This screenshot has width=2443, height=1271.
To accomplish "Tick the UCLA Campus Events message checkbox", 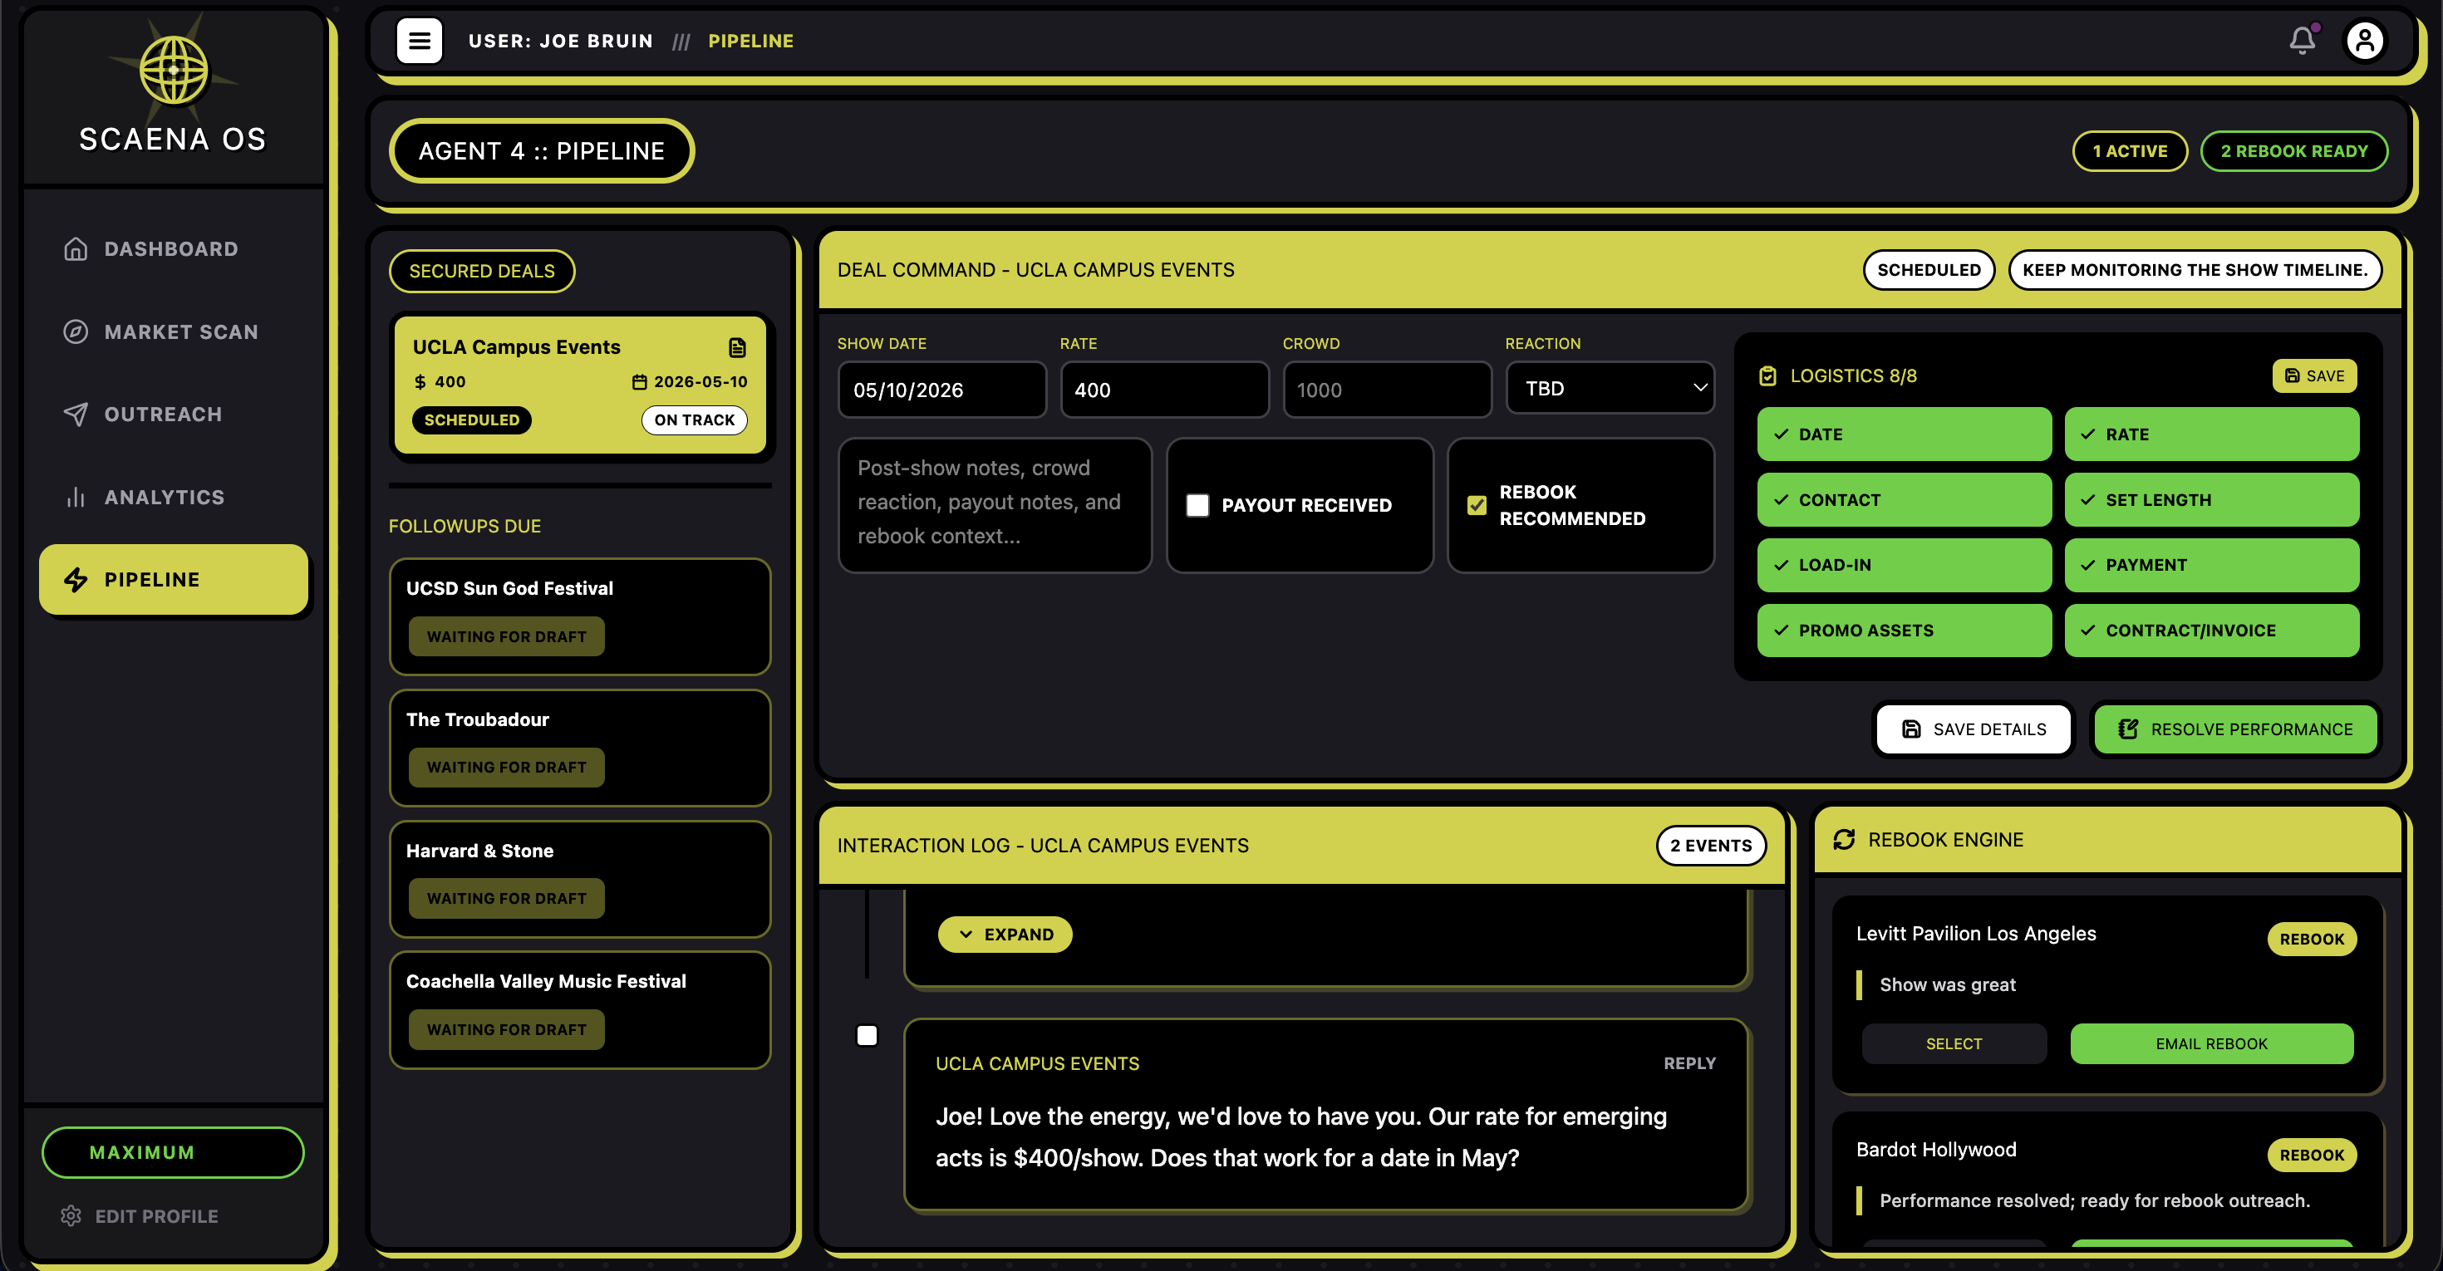I will click(x=867, y=1036).
